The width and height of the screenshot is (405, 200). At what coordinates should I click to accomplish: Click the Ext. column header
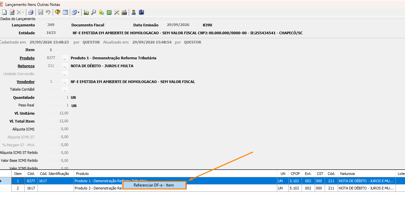(309, 174)
